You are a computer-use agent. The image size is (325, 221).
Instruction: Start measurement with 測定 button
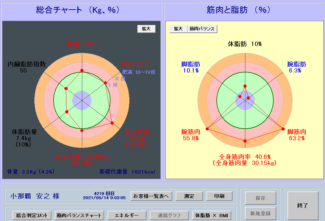(189, 196)
